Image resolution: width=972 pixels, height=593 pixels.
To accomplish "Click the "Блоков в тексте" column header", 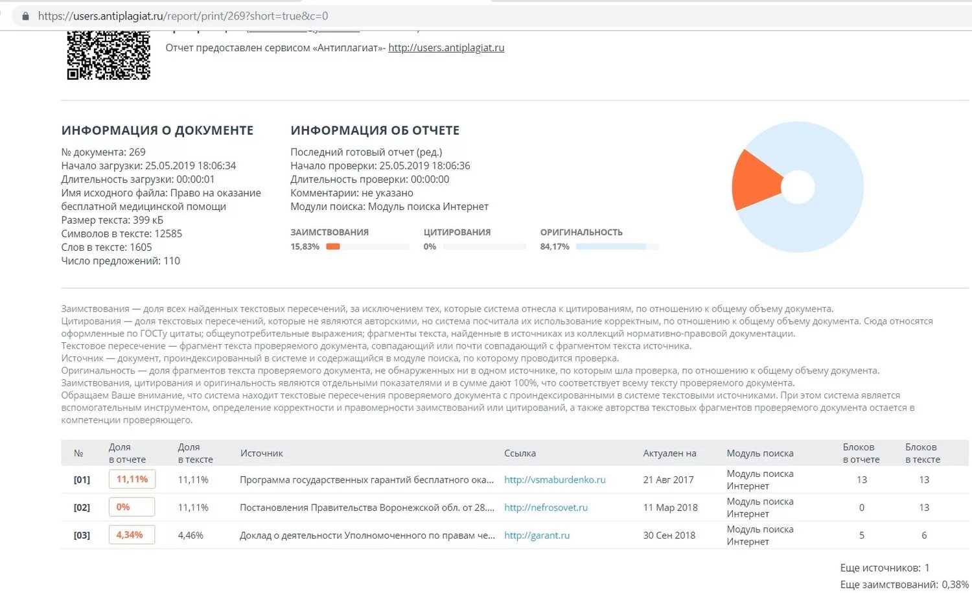I will 923,454.
